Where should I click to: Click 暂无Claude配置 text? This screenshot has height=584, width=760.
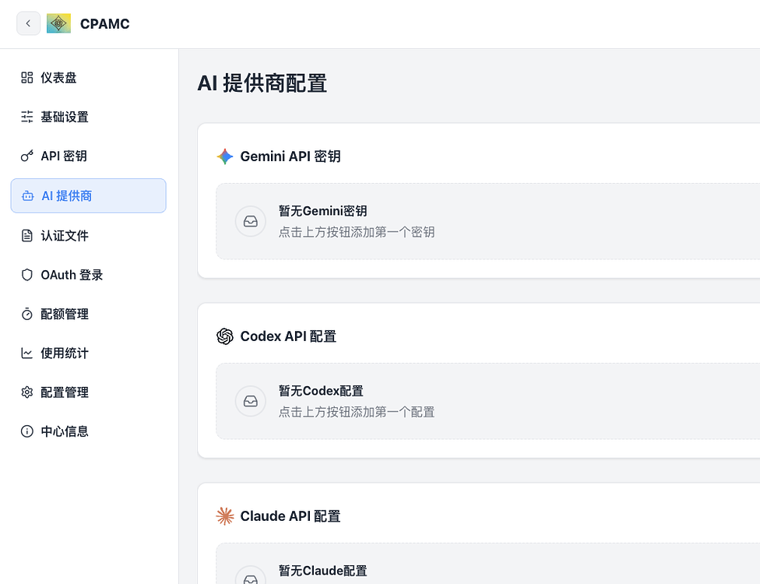tap(323, 571)
